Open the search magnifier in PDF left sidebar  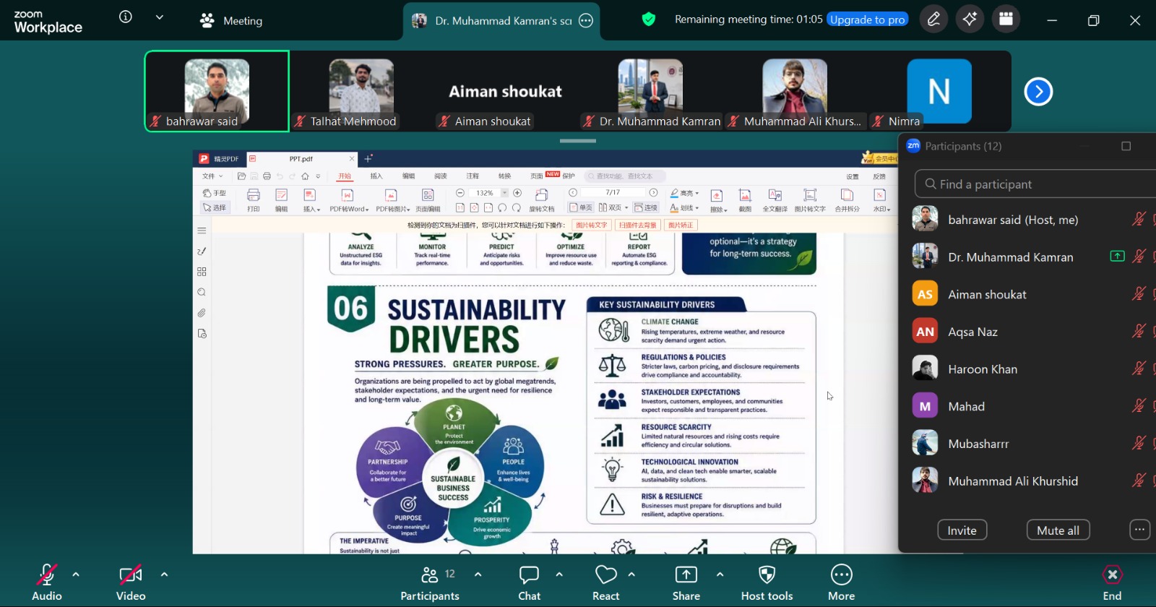pos(202,293)
